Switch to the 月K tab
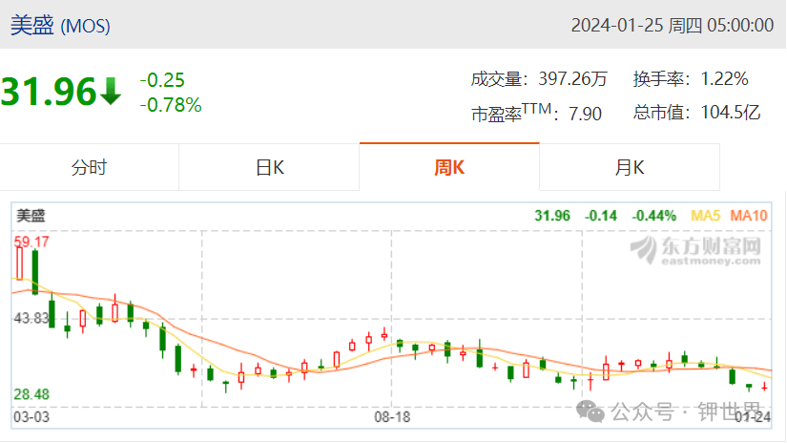787x443 pixels. coord(630,167)
